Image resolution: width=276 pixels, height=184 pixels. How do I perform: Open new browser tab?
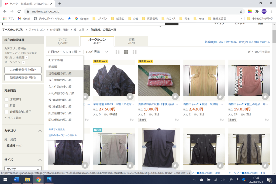tap(60, 4)
